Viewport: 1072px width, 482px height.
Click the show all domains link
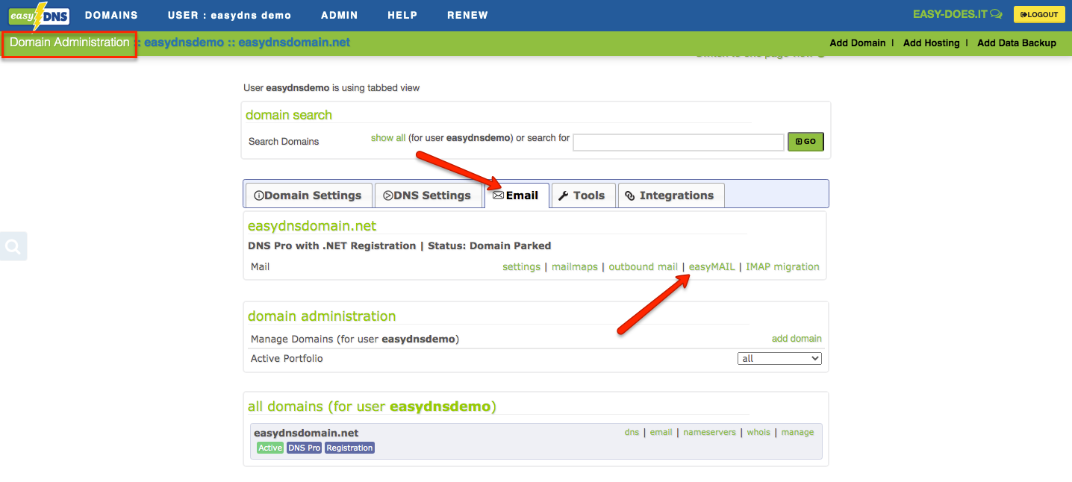point(388,137)
